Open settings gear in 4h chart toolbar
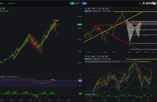Screen dimensions: 157x102 [107, 8]
